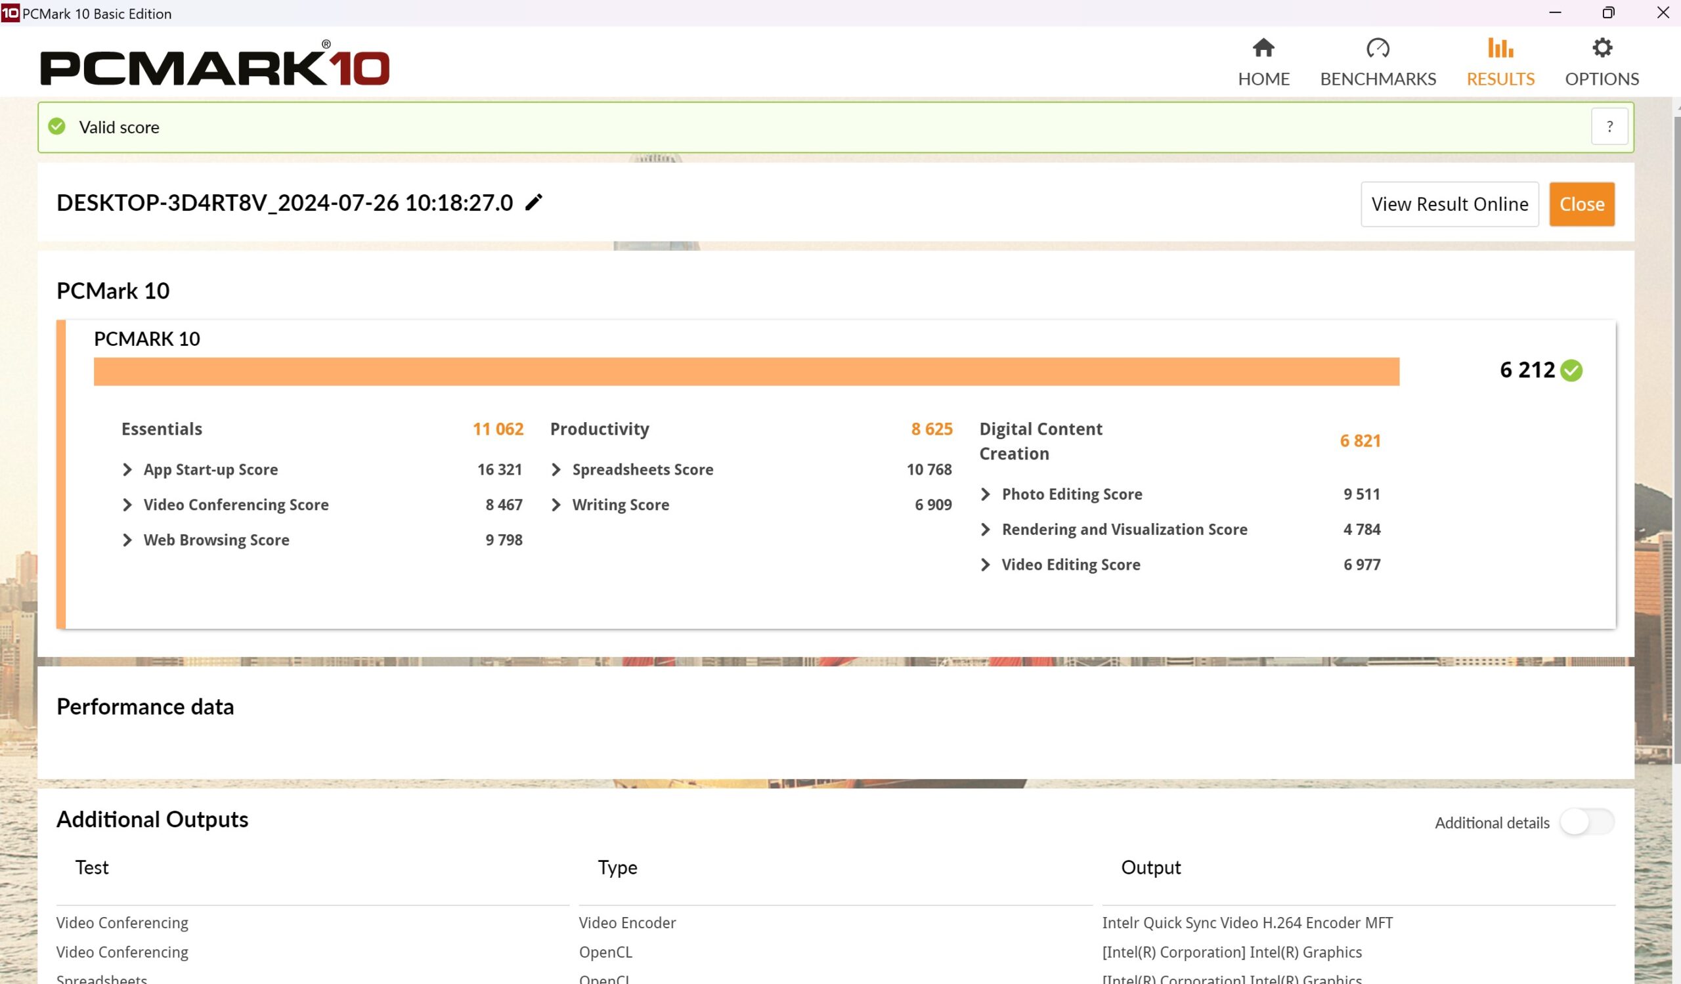Expand Web Browsing Score chevron
The width and height of the screenshot is (1681, 984).
(127, 541)
